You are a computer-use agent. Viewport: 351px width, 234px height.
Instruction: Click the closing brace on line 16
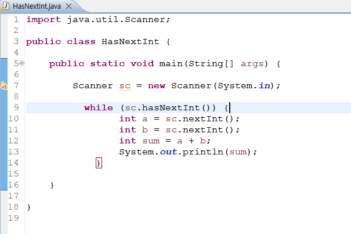(x=52, y=185)
